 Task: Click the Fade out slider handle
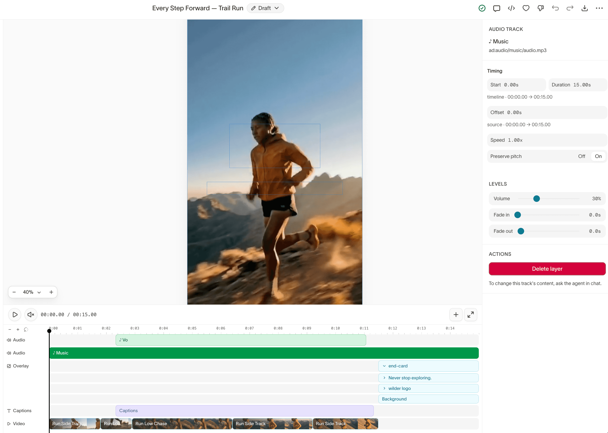click(521, 231)
